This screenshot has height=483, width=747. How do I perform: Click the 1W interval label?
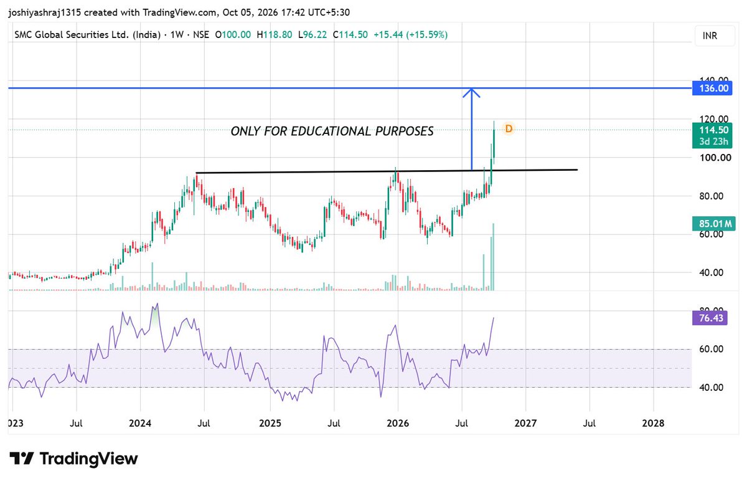[x=177, y=35]
